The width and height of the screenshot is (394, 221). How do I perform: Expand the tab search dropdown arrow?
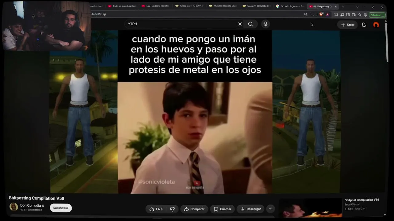pos(357,7)
